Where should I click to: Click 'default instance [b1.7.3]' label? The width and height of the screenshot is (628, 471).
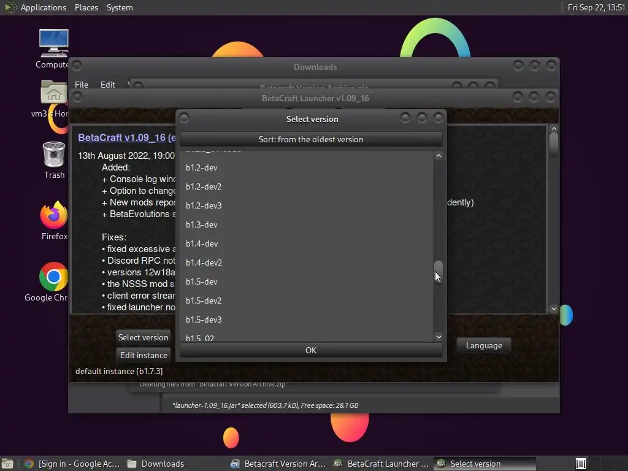(119, 371)
